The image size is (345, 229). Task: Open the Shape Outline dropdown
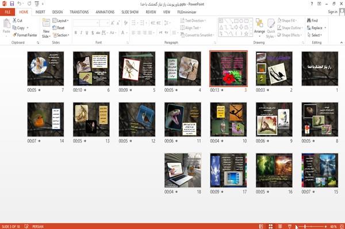[x=290, y=28]
